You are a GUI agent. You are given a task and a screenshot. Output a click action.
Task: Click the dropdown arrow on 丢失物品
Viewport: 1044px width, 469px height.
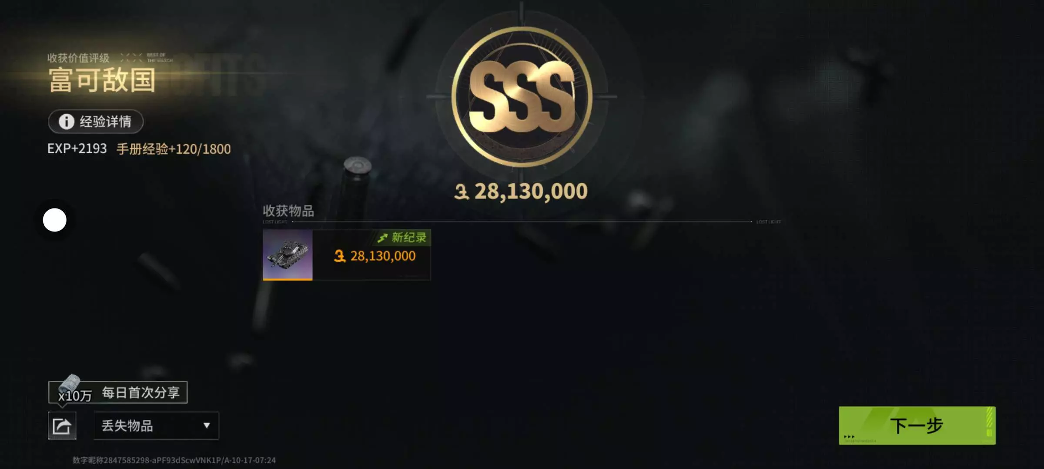(x=207, y=426)
